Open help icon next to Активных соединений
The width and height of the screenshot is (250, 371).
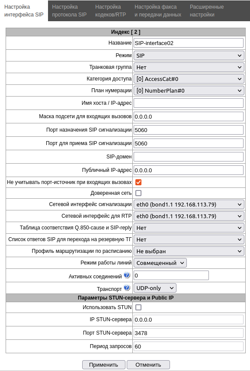click(x=127, y=275)
